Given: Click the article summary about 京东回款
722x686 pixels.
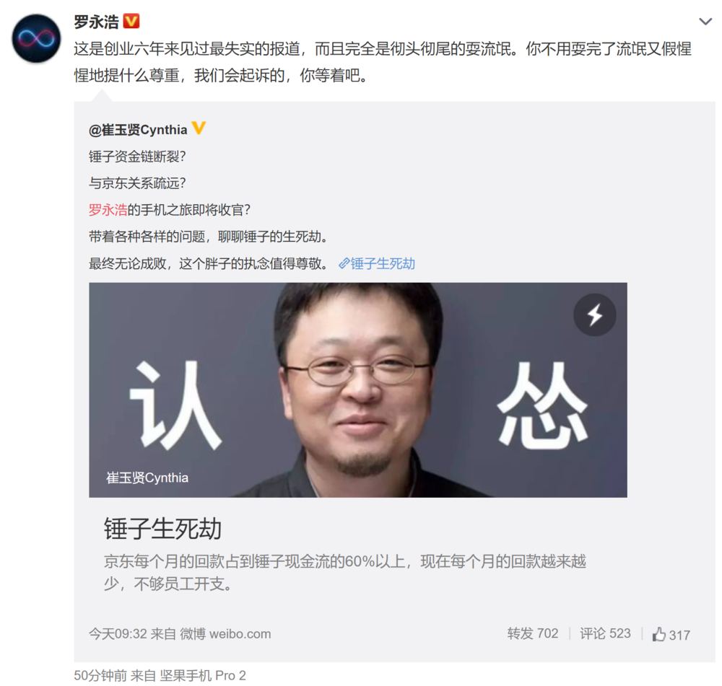Looking at the screenshot, I should click(x=344, y=572).
